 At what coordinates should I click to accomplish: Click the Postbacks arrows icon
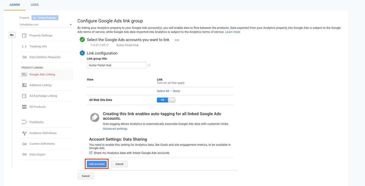click(24, 122)
